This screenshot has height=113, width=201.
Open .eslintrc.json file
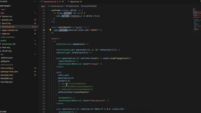click(7, 58)
